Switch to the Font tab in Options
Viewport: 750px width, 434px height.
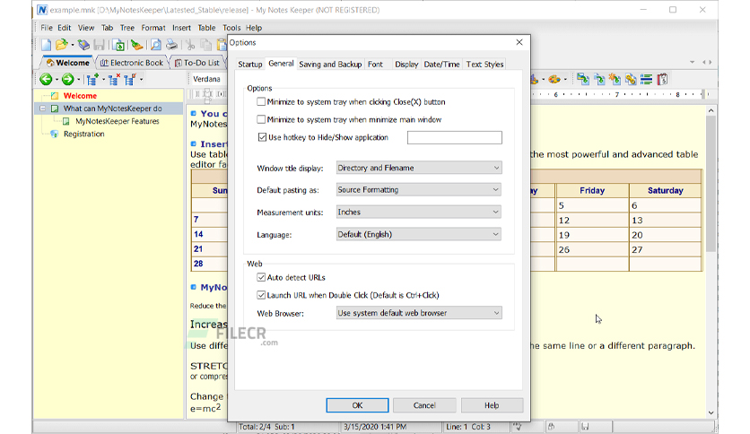click(x=375, y=64)
